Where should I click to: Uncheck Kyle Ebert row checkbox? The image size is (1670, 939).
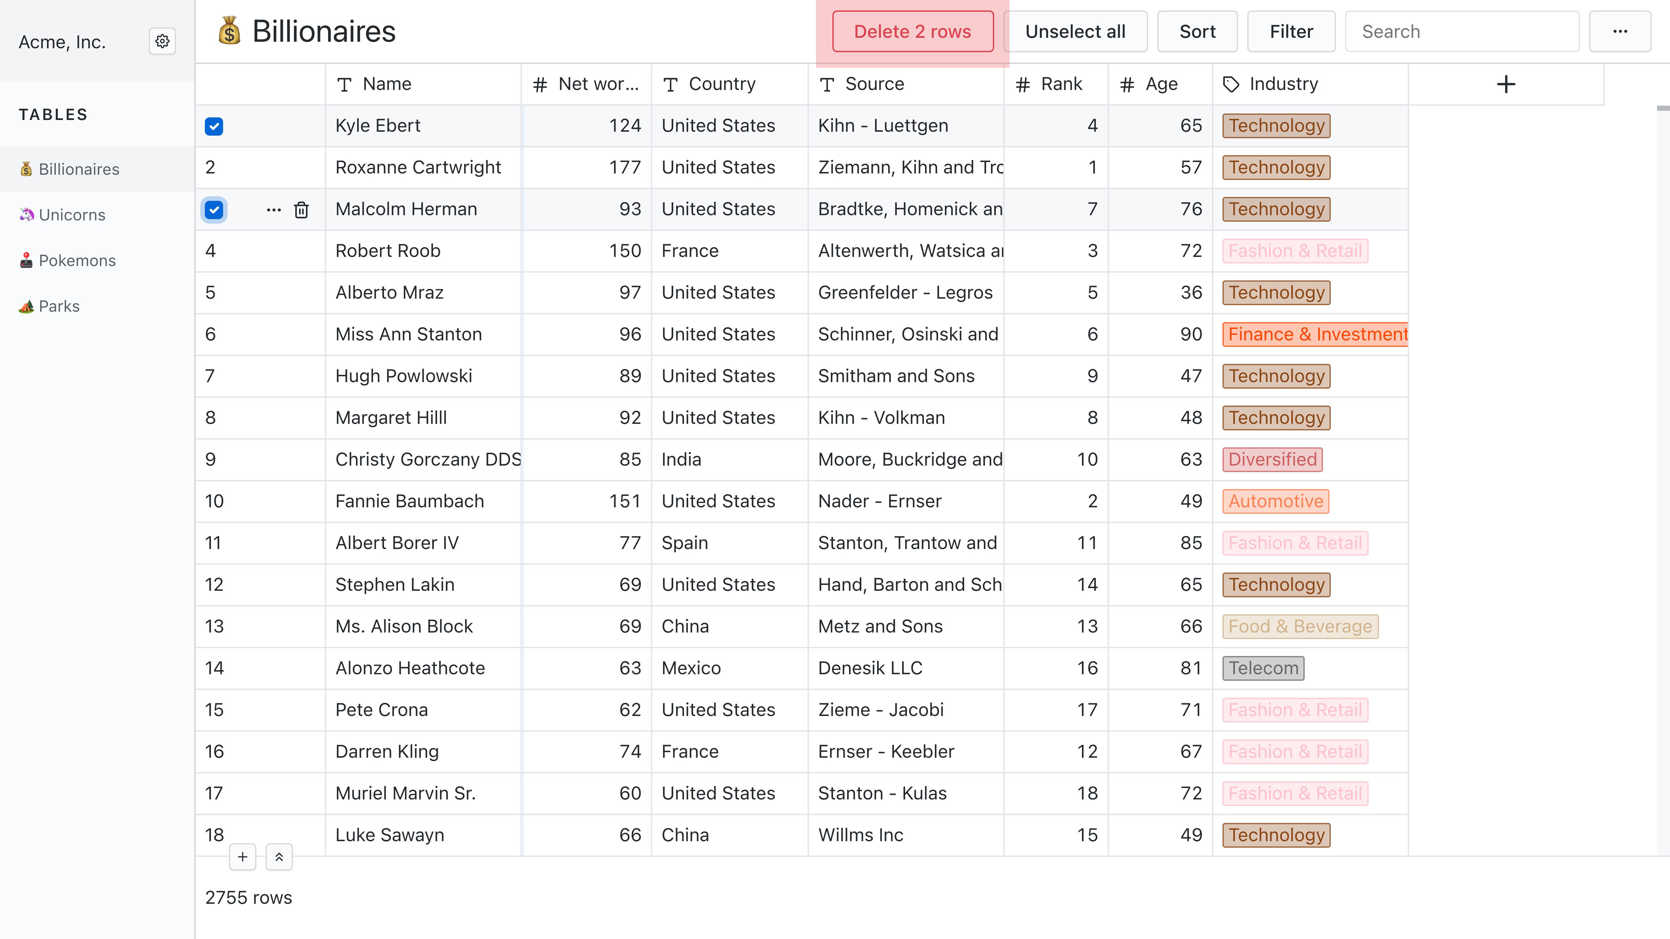[x=214, y=127]
